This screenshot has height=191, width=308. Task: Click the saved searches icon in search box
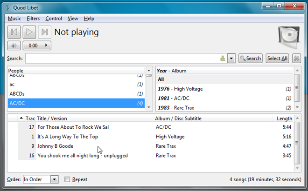(223, 58)
